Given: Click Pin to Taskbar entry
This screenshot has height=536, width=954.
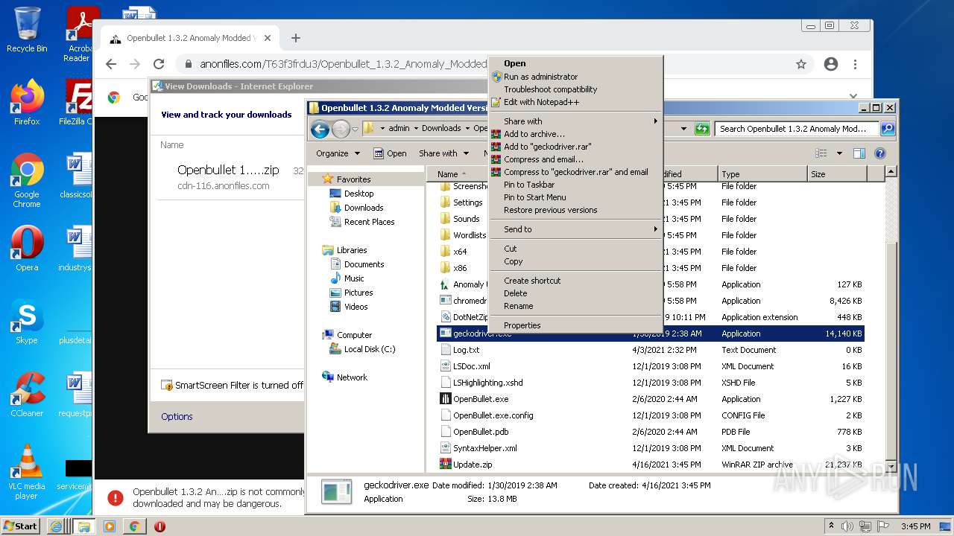Looking at the screenshot, I should pos(575,185).
